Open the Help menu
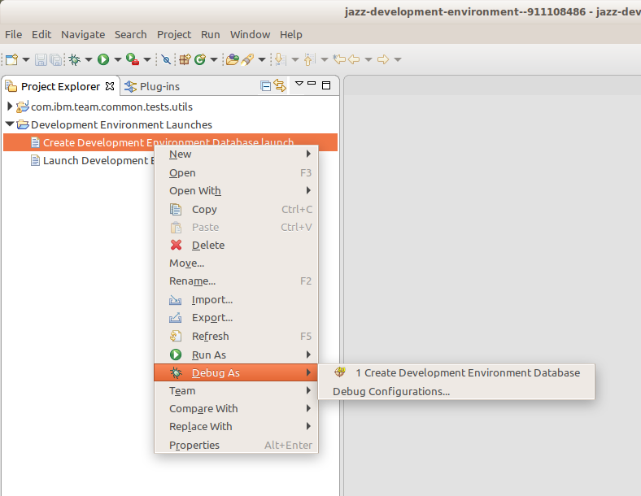The image size is (641, 496). [x=290, y=35]
